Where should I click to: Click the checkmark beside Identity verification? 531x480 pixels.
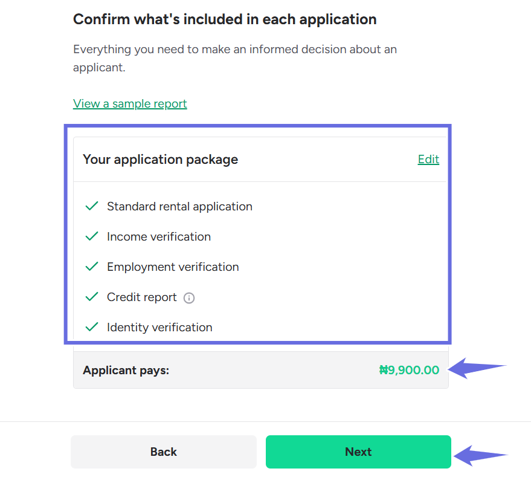pos(92,327)
